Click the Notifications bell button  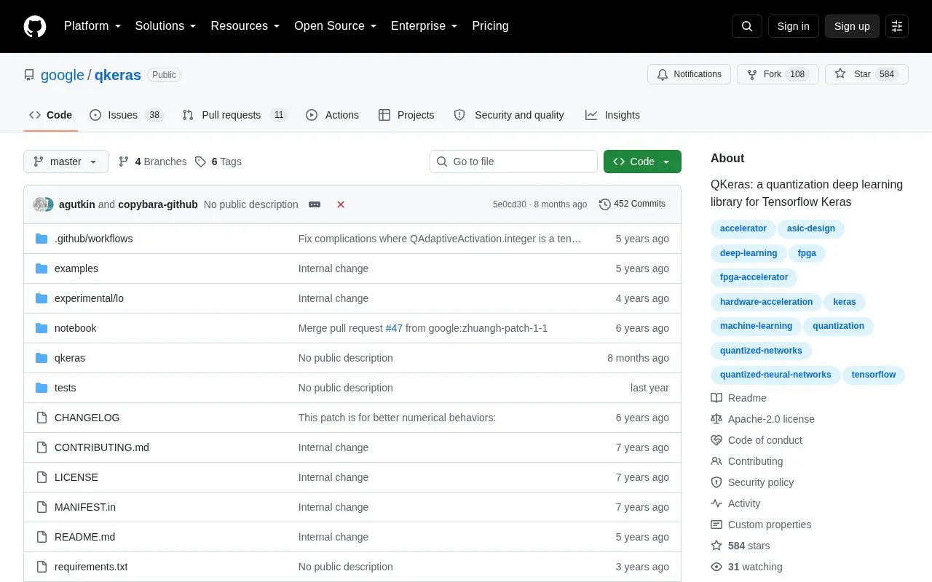coord(689,74)
